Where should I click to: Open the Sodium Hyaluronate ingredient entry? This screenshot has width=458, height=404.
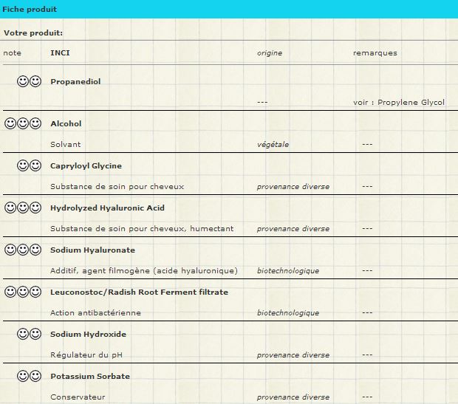(92, 250)
